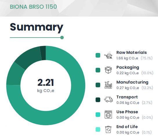This screenshot has height=138, width=158.
Task: Select the End of Life legend color swatch
Action: tap(98, 130)
